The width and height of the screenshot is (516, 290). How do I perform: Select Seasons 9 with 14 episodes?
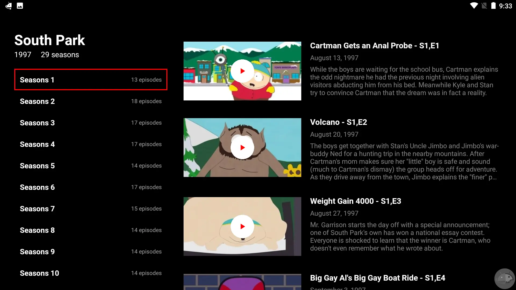pyautogui.click(x=91, y=252)
